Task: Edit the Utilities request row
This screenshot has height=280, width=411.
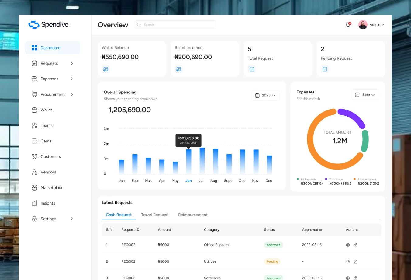Action: point(355,261)
